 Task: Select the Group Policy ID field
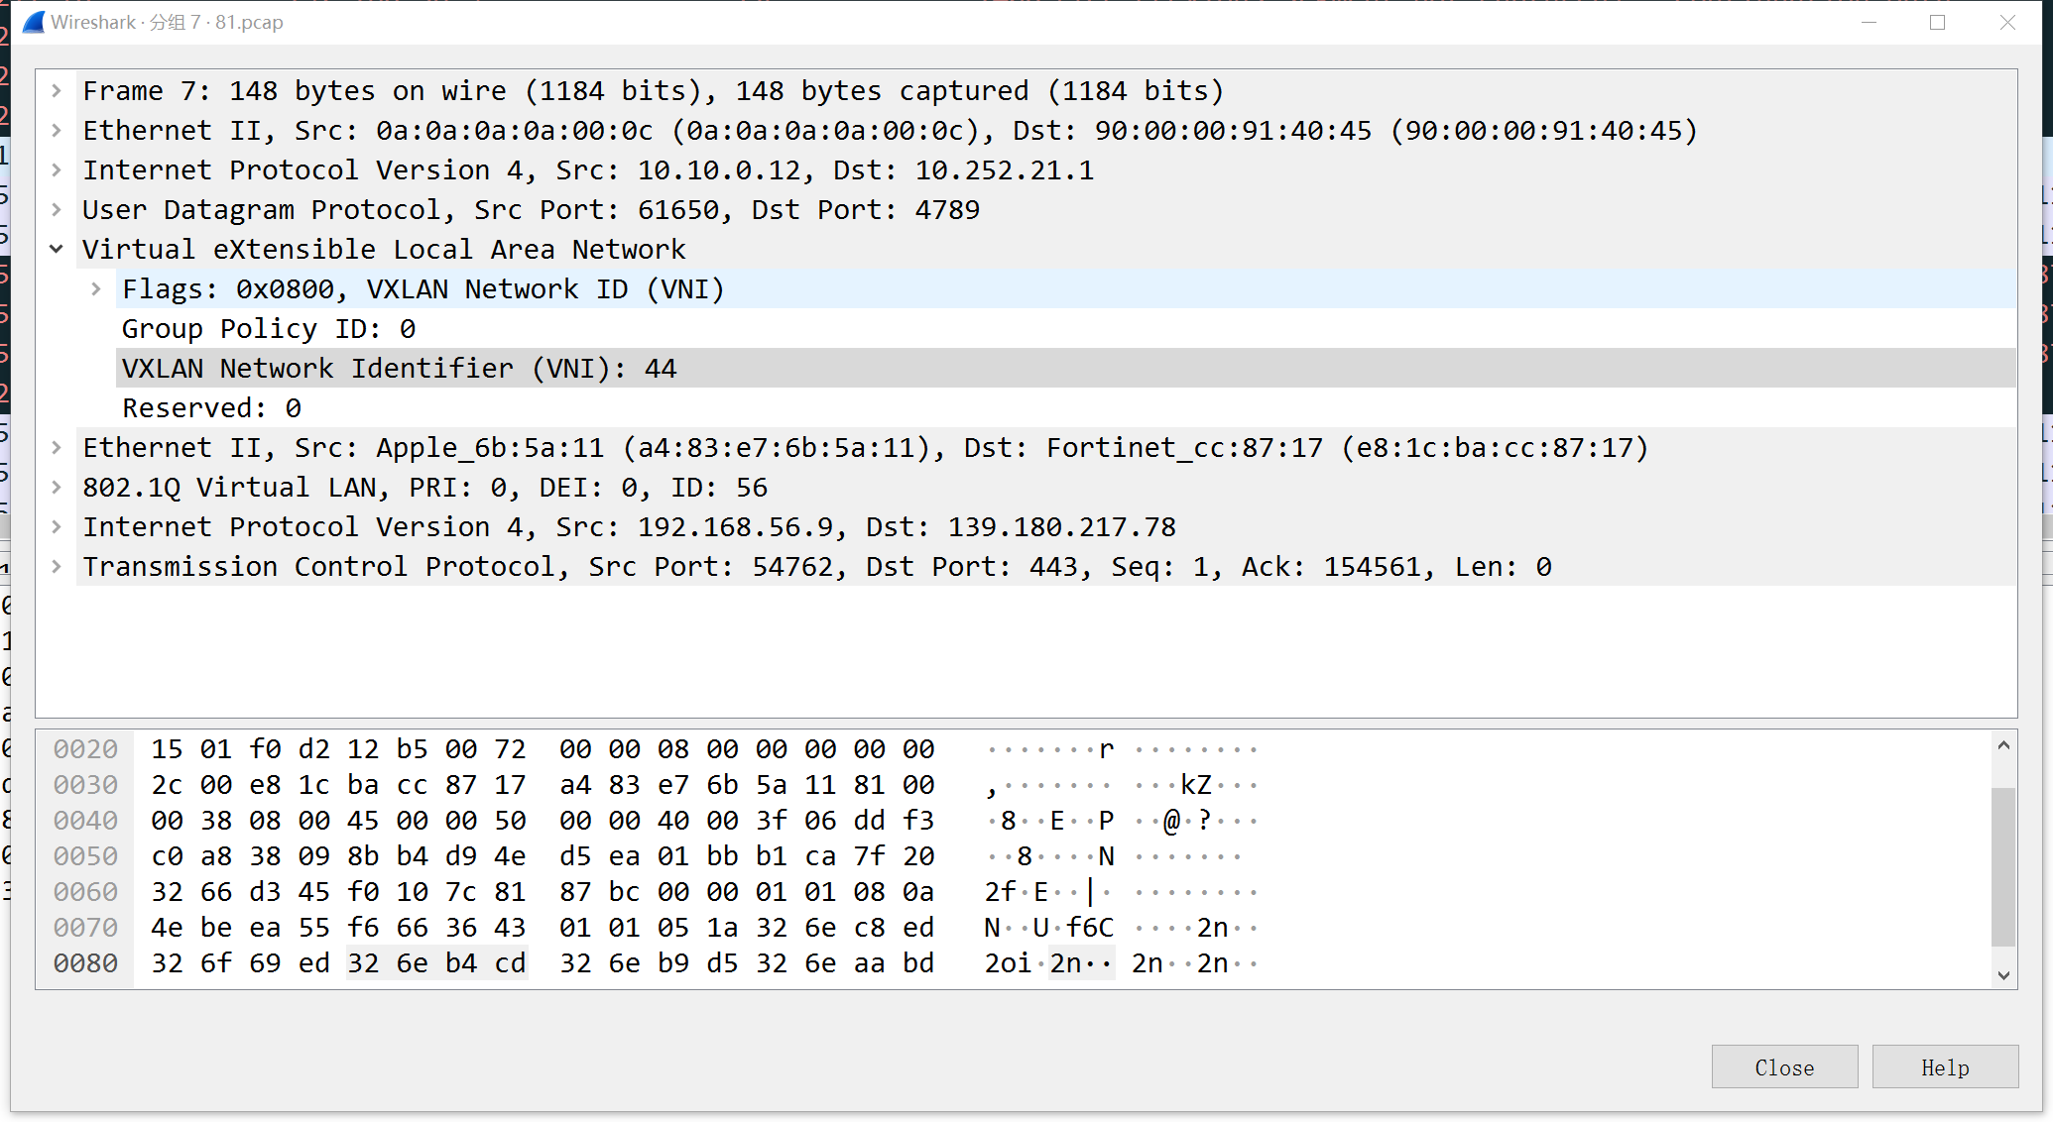coord(269,329)
